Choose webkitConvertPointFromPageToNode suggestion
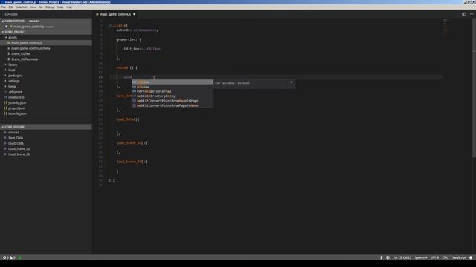 [x=172, y=105]
